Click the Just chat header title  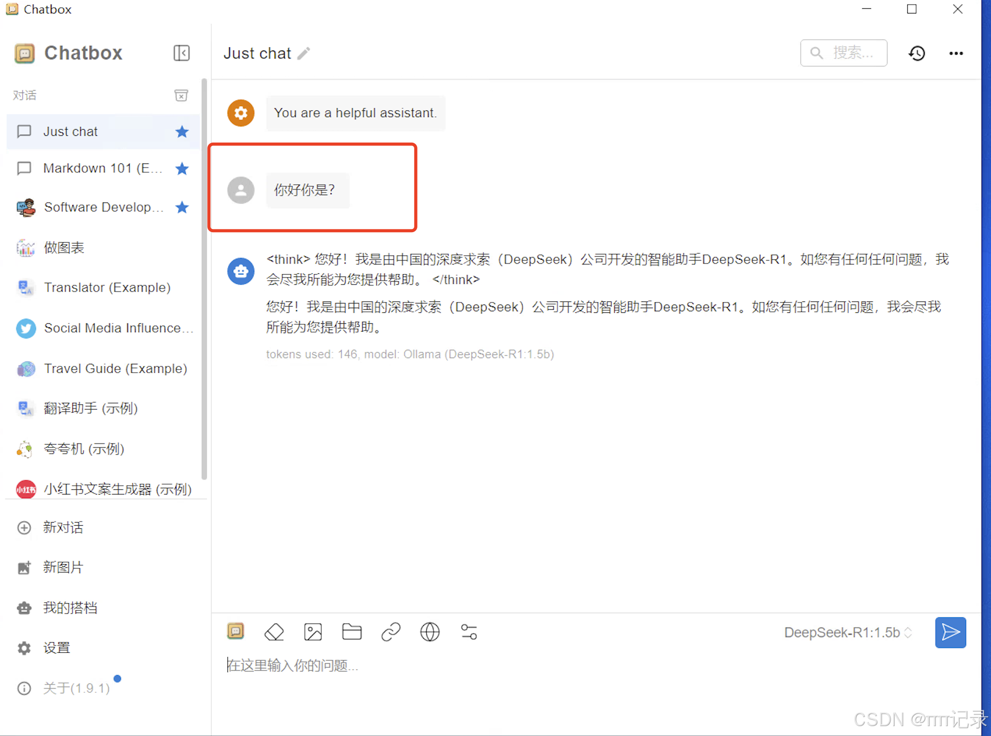257,53
